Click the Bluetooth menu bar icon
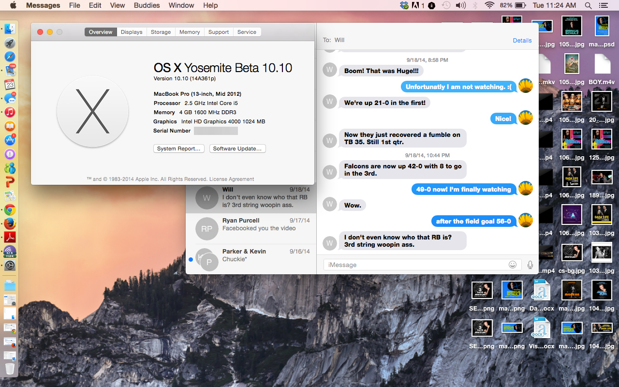619x387 pixels. pos(475,5)
